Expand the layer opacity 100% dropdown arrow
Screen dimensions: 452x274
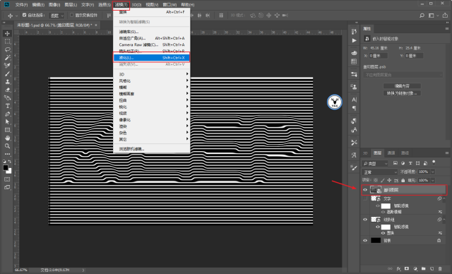[x=432, y=172]
